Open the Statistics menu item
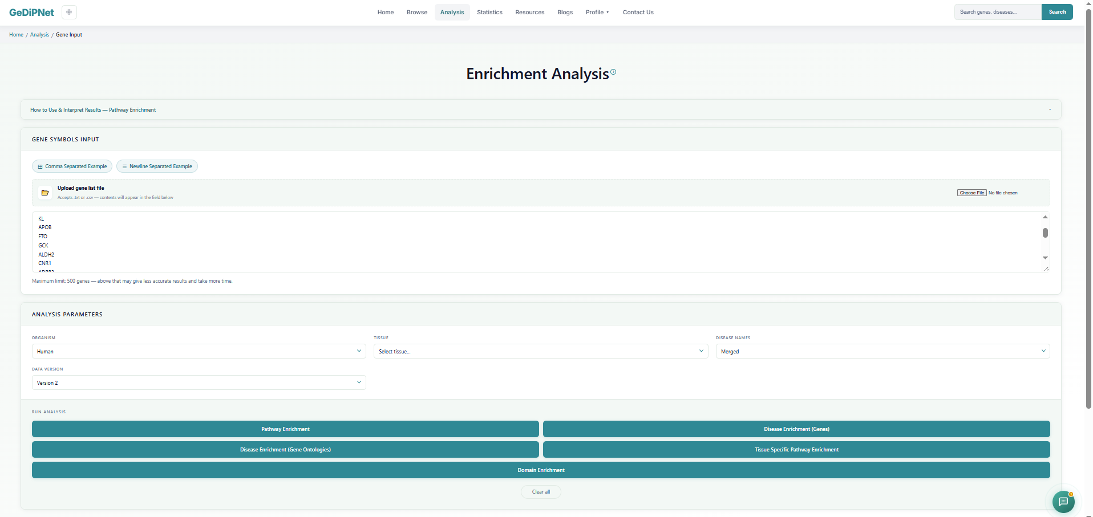Image resolution: width=1093 pixels, height=517 pixels. pos(489,12)
